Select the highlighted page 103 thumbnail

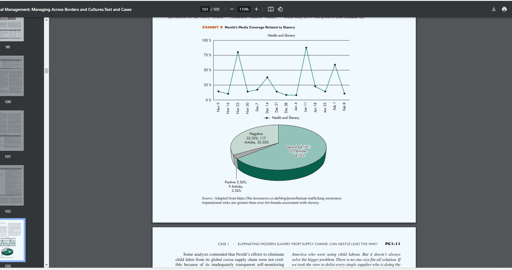pos(12,240)
